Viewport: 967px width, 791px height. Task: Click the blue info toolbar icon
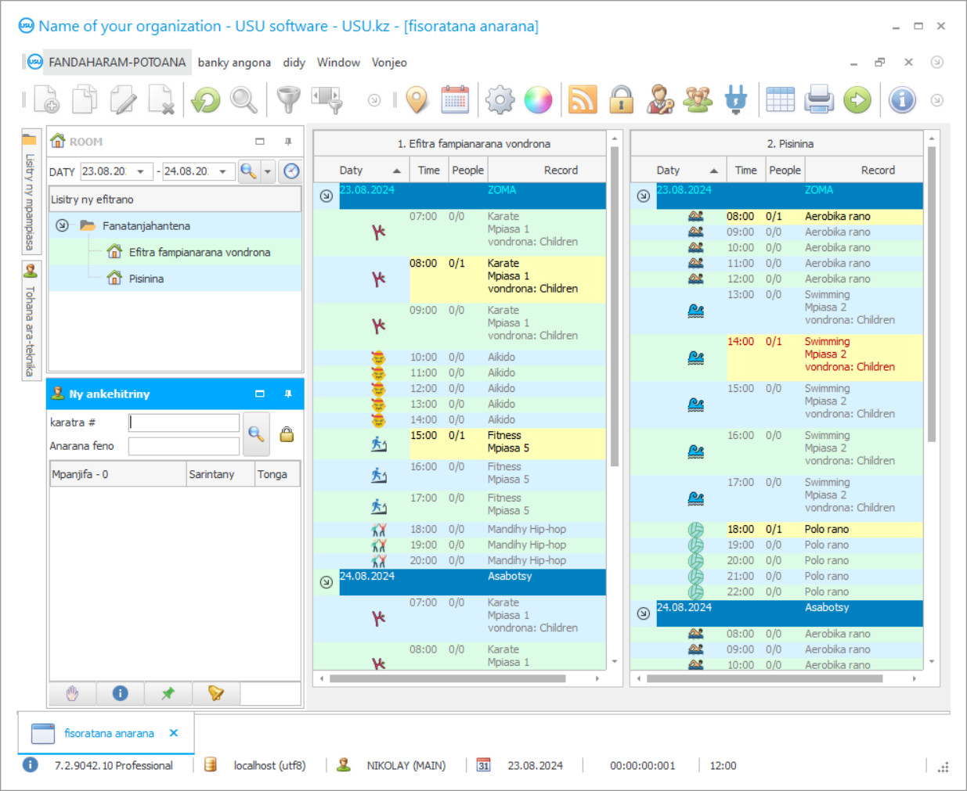coord(902,100)
